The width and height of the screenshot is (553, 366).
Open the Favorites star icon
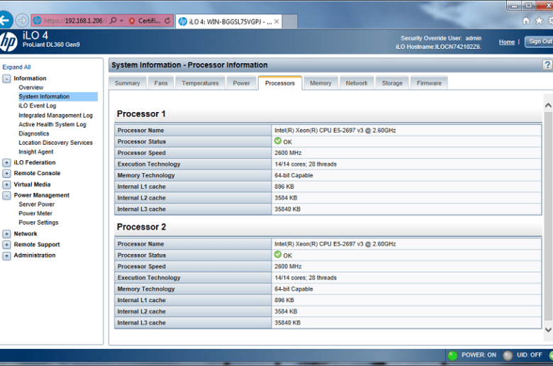point(539,21)
